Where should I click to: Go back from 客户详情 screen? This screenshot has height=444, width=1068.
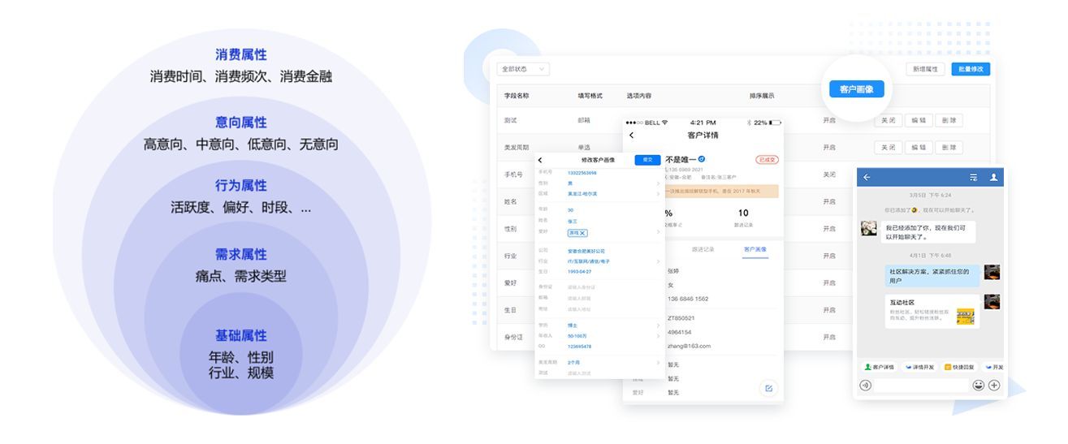631,135
